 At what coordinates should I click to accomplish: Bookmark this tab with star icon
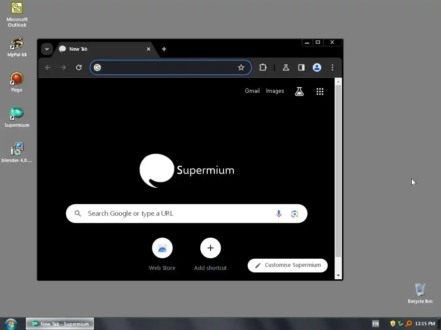tap(241, 67)
